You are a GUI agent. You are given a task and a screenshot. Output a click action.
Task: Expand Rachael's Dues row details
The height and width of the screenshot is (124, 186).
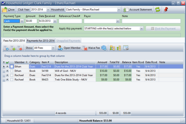click(7, 75)
